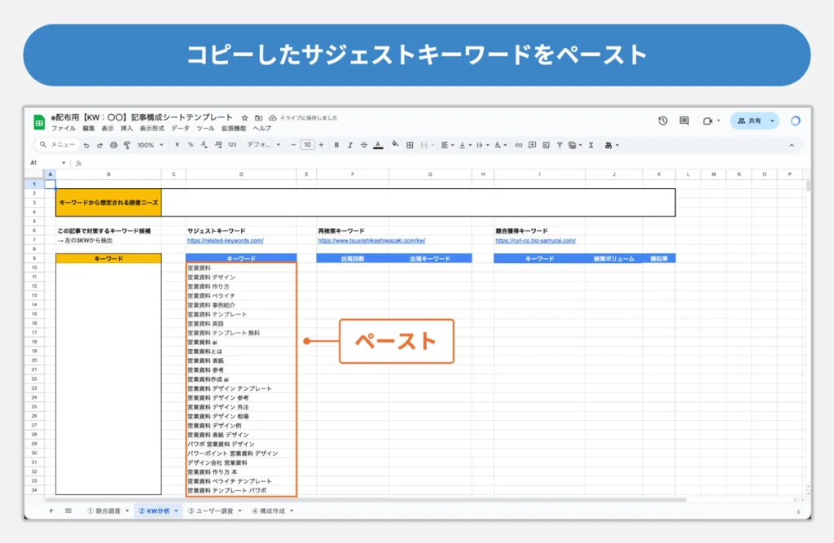Select the paint format roller icon

(126, 145)
